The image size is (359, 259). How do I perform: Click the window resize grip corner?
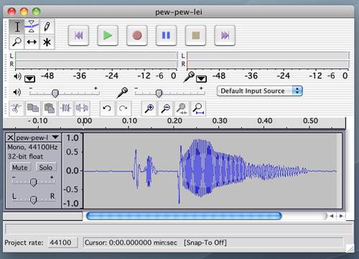click(x=350, y=249)
